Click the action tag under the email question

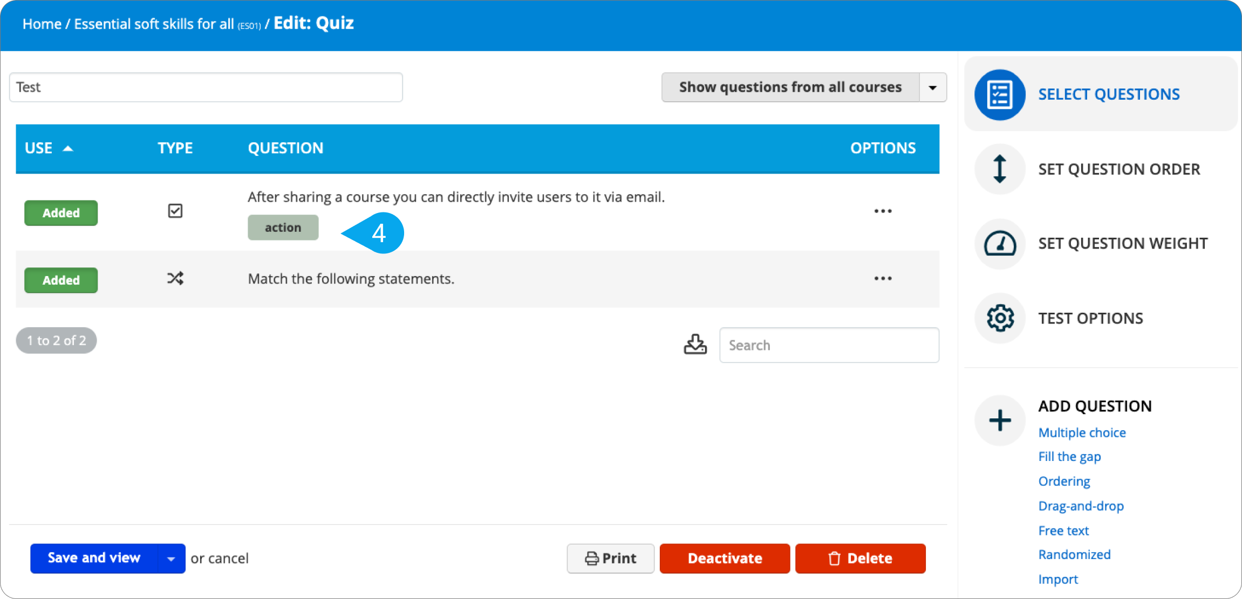(x=283, y=227)
